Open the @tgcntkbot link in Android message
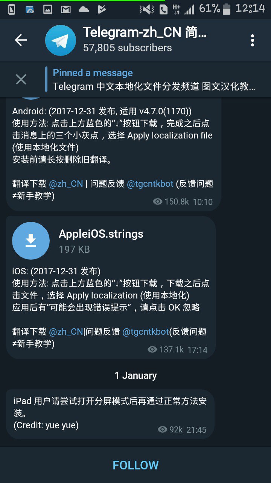The width and height of the screenshot is (271, 483). [150, 184]
